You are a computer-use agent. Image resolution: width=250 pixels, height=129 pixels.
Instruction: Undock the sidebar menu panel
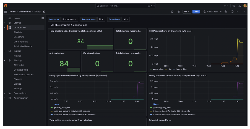point(43,18)
